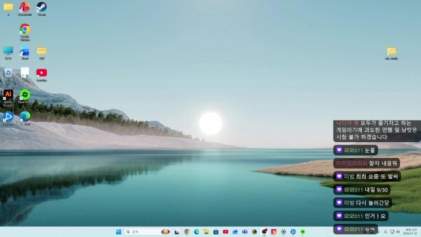
Task: Open Task View from the taskbar
Action: (177, 232)
